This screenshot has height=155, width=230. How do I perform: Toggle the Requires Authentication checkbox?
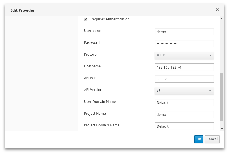click(x=86, y=19)
